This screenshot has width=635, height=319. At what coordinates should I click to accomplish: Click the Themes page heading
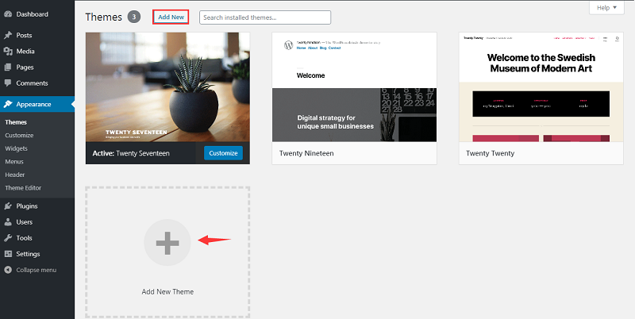pos(104,17)
